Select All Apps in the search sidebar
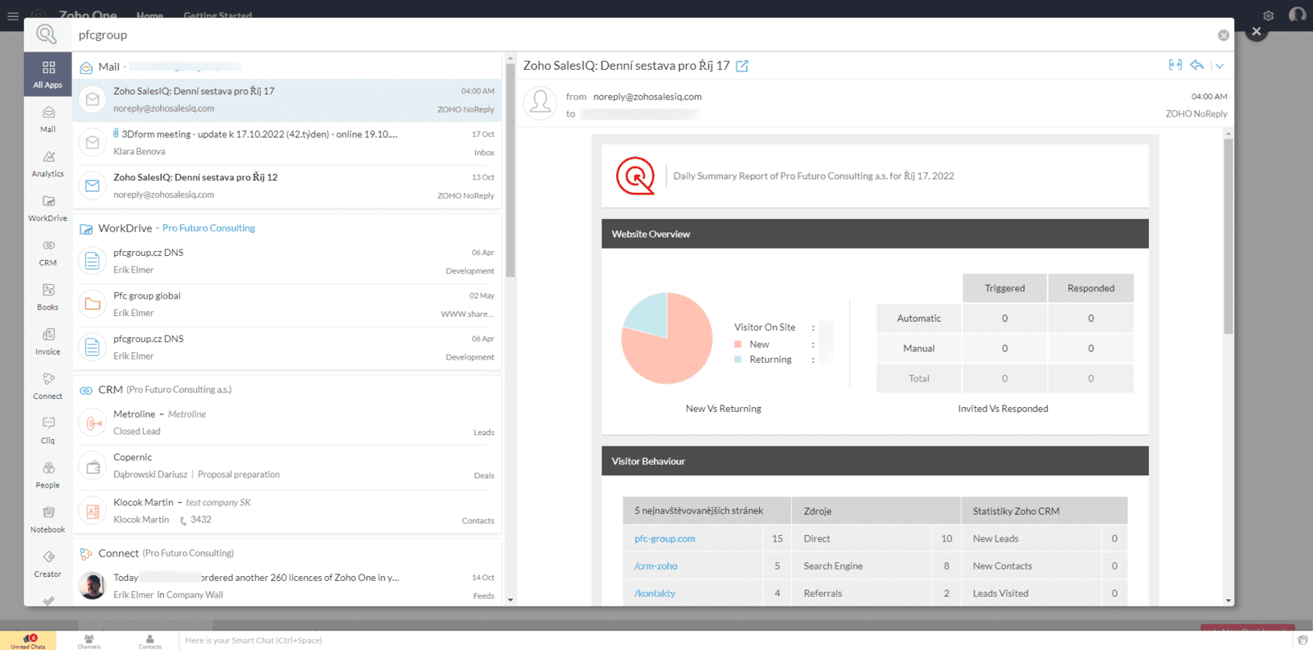Image resolution: width=1313 pixels, height=650 pixels. (x=48, y=75)
